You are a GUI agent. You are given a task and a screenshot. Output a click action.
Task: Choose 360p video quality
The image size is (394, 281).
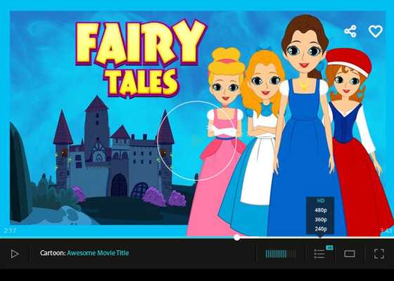coord(321,219)
